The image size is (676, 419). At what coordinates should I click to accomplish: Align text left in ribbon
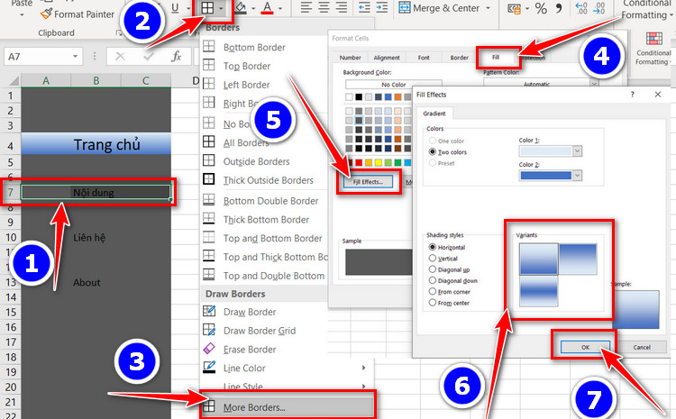pyautogui.click(x=306, y=7)
